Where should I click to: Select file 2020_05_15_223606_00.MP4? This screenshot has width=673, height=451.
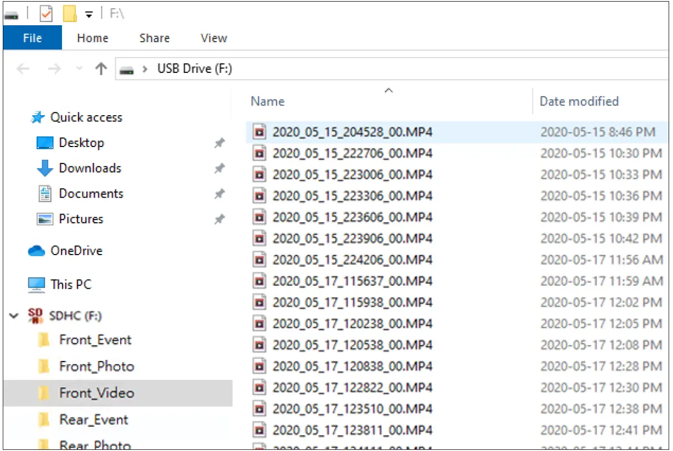pos(352,217)
